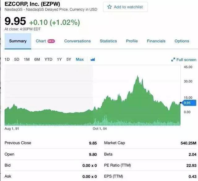The width and height of the screenshot is (198, 181).
Task: Click the star icon beside Add to watchlist
Action: point(110,7)
